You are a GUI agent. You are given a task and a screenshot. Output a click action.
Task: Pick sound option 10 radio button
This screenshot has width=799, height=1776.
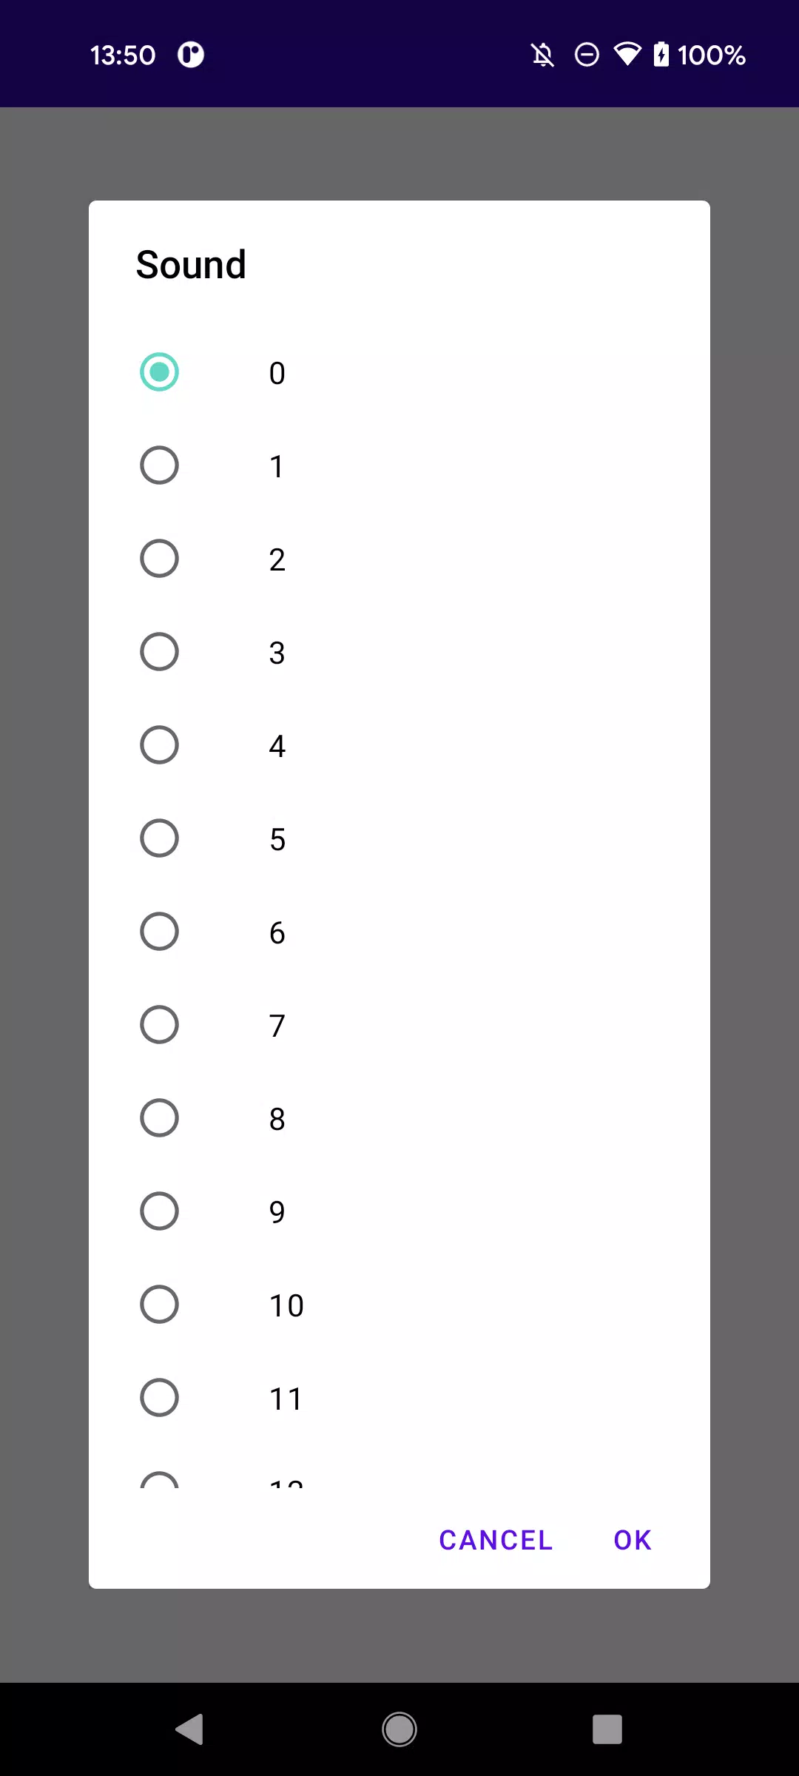159,1305
